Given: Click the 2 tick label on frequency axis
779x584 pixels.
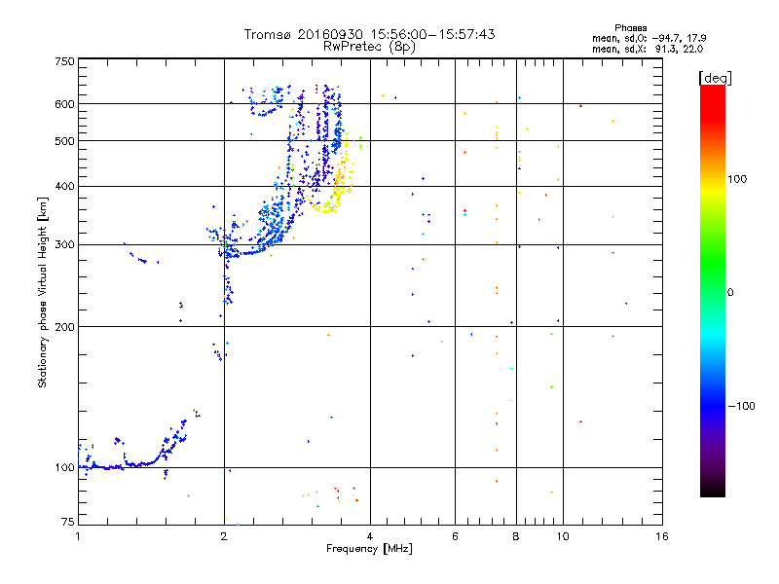Looking at the screenshot, I should (224, 536).
